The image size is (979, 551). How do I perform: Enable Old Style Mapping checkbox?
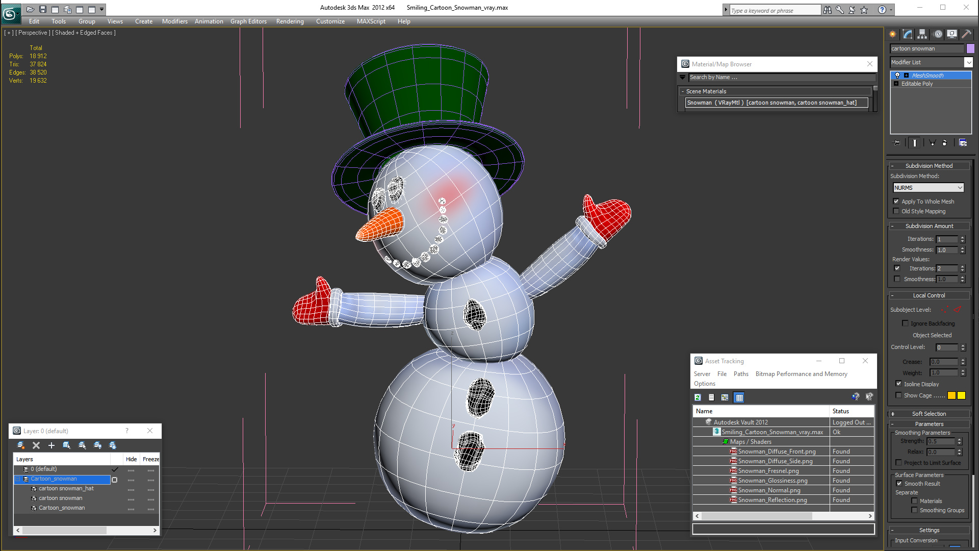tap(896, 211)
